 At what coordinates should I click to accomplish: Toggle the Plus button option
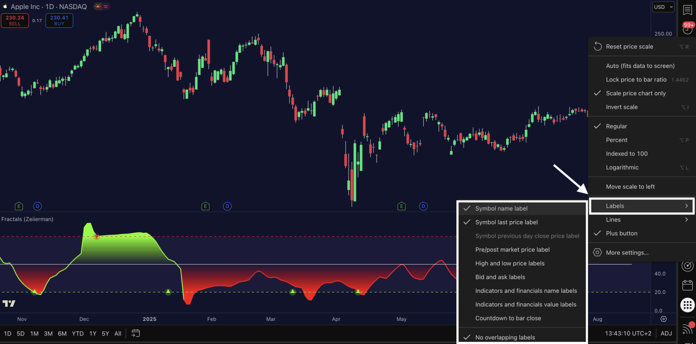tap(642, 233)
